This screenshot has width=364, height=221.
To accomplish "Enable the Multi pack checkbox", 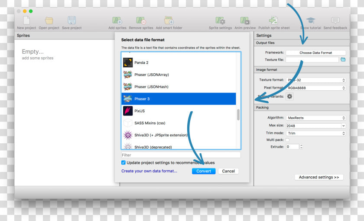I will 287,140.
